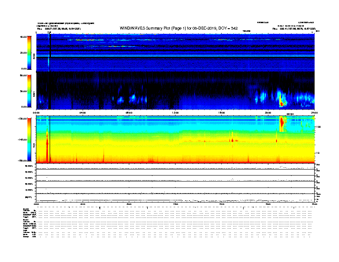Click the RAD1 status heading at bottom left

click(x=26, y=220)
